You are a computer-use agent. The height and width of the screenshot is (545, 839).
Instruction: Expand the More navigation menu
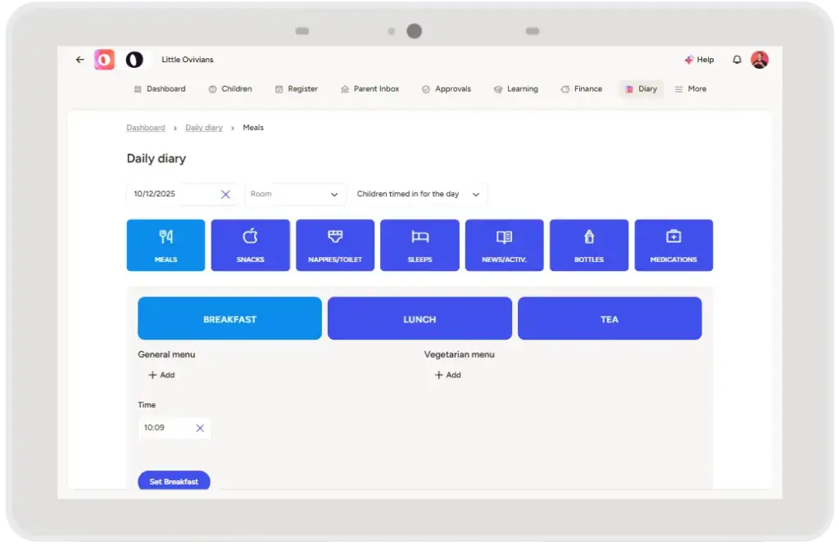tap(690, 89)
